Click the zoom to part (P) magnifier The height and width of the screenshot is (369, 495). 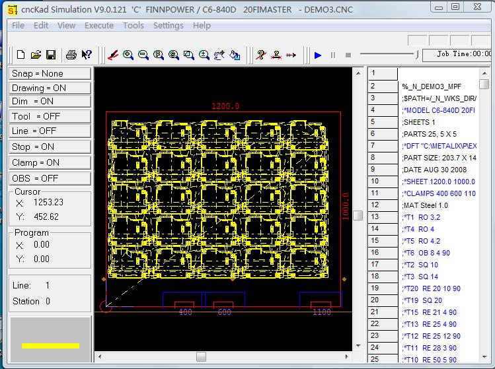coord(158,55)
